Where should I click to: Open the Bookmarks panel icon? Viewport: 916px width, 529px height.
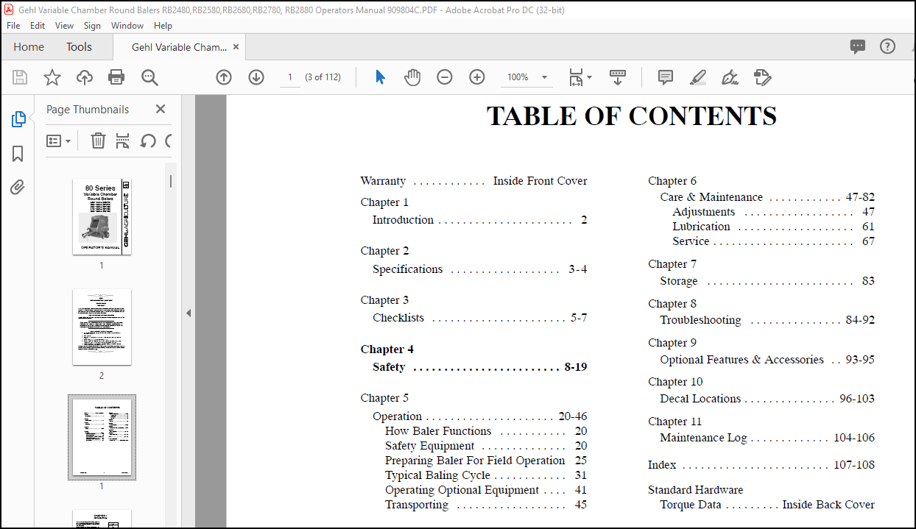click(x=18, y=154)
